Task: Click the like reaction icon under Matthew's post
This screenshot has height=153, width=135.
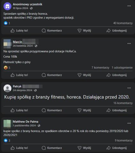Action: [5, 141]
